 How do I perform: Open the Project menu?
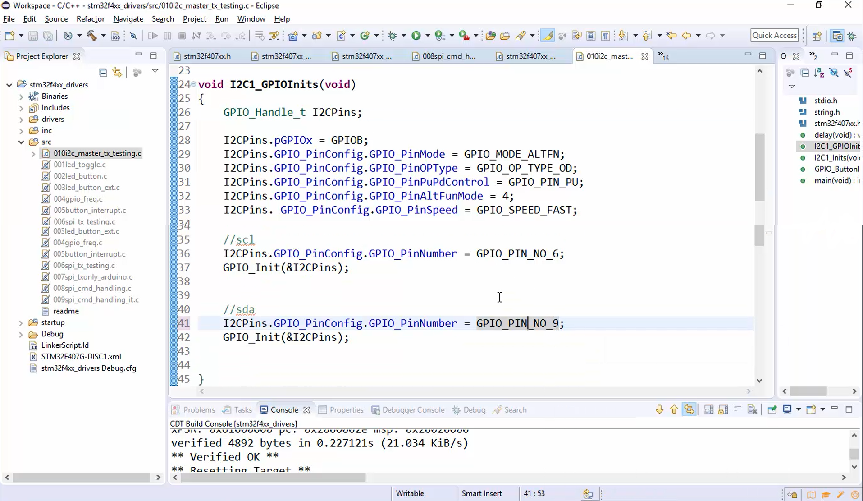tap(194, 19)
